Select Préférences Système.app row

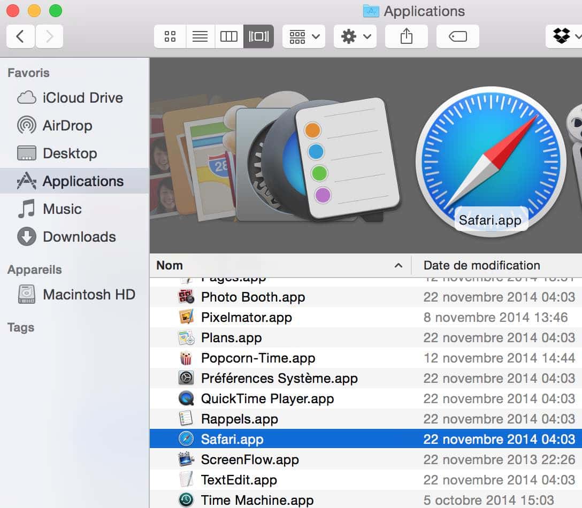click(365, 379)
